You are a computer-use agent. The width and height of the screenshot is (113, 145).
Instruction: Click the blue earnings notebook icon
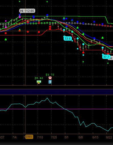coord(50,82)
